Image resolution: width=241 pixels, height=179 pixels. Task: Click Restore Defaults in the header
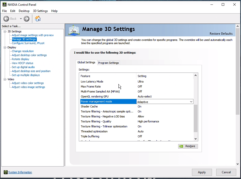click(x=221, y=34)
